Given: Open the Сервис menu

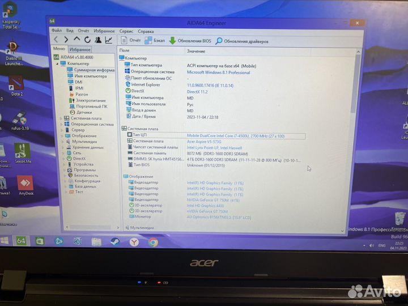Looking at the screenshot, I should tap(126, 31).
